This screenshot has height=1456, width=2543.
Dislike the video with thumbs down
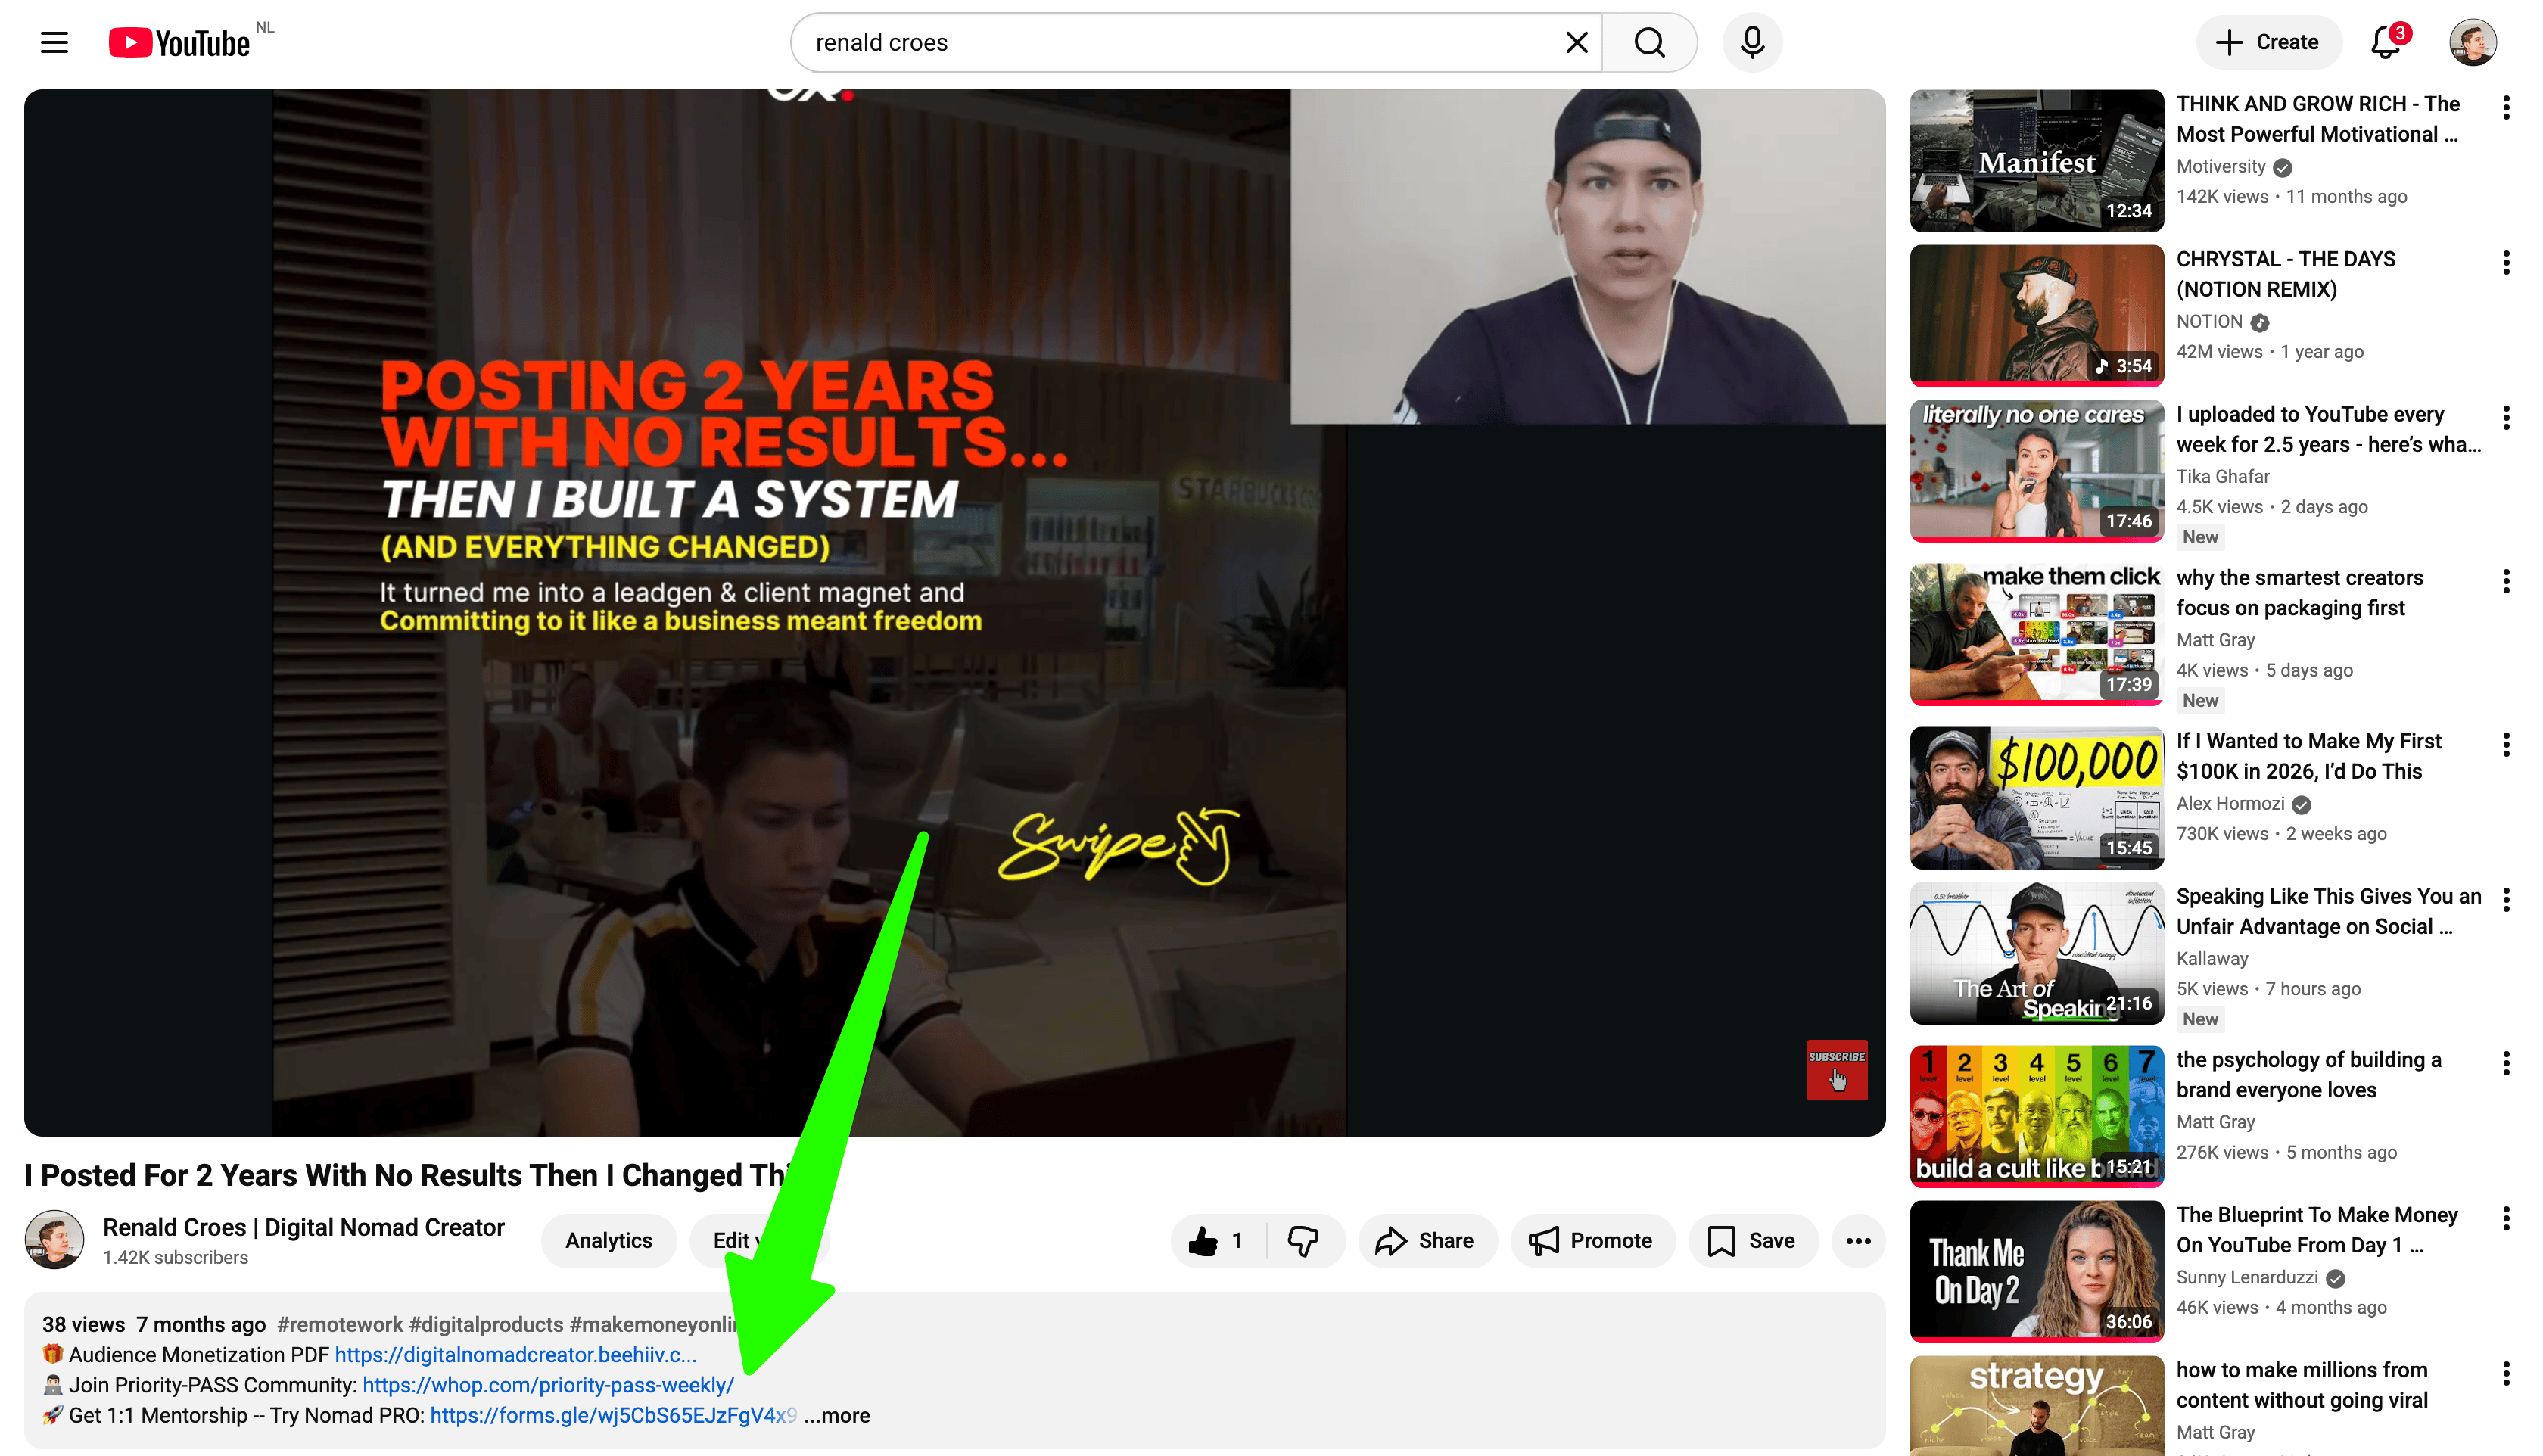pos(1302,1241)
